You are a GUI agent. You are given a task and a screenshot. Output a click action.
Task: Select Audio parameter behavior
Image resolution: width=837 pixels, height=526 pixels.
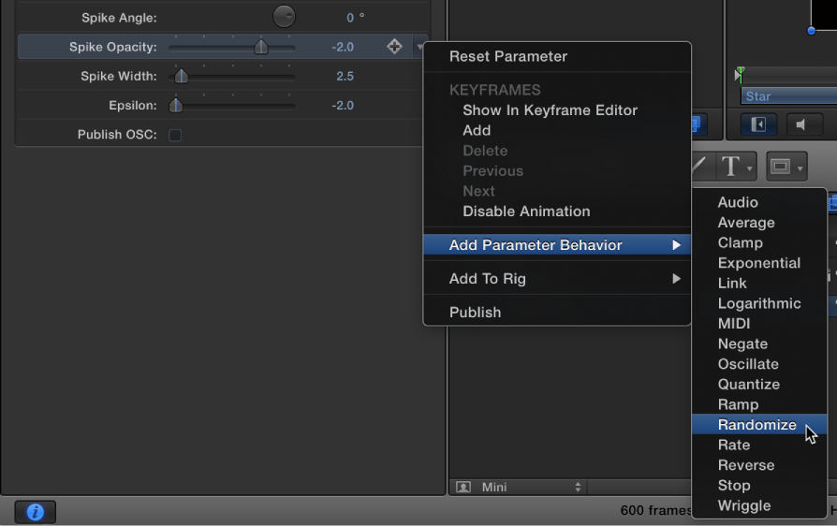coord(759,203)
